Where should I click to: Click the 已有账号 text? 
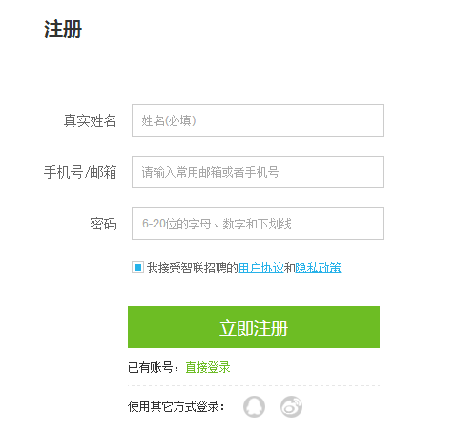pos(151,367)
